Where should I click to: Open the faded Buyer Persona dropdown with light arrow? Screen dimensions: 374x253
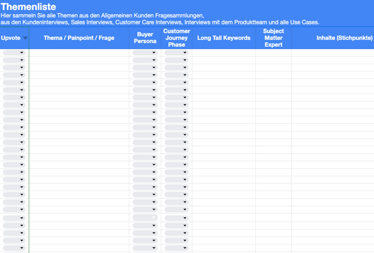(x=145, y=218)
